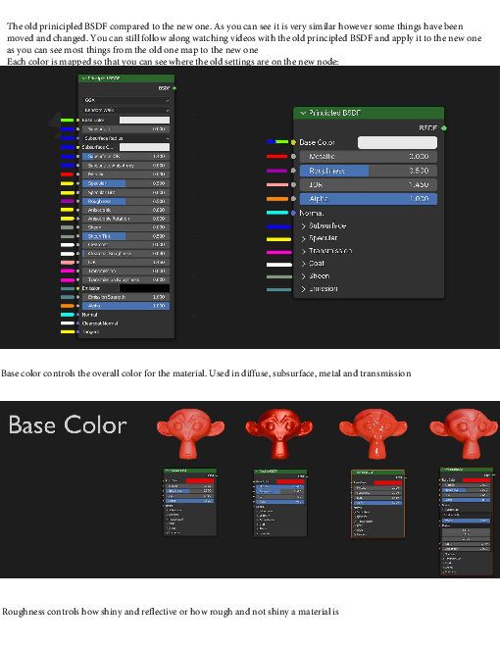Click the Clearcoat Roughness slider in old node

coord(125,253)
